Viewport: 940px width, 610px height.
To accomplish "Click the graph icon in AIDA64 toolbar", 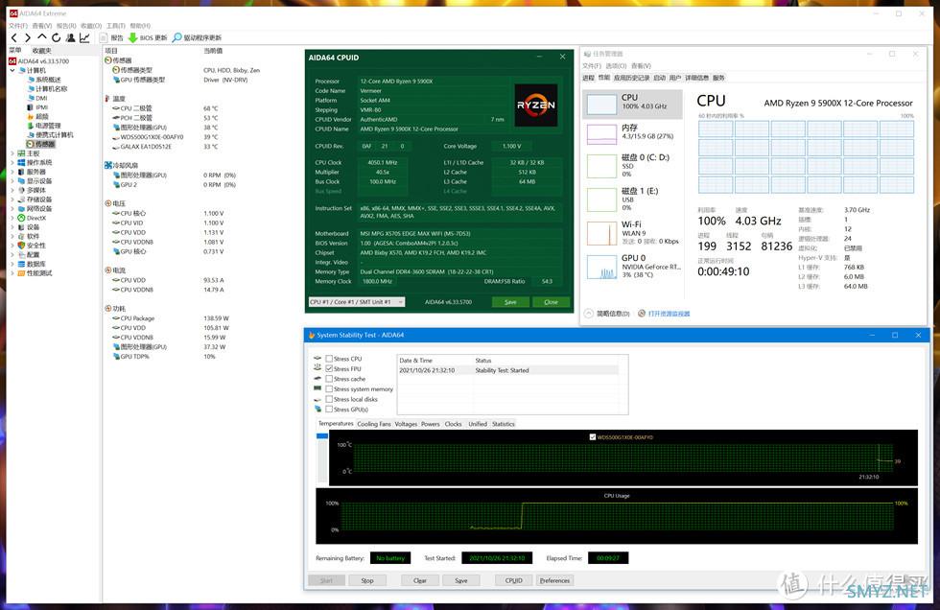I will click(x=84, y=37).
